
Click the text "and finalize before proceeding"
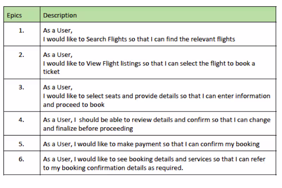(x=88, y=129)
